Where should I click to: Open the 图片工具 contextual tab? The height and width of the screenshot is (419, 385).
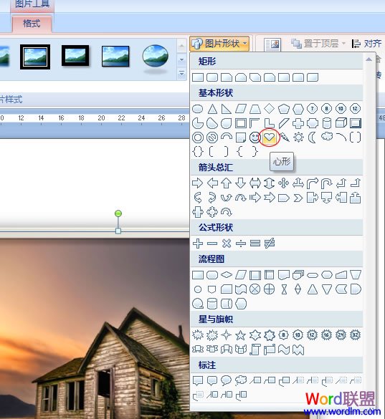coord(32,5)
